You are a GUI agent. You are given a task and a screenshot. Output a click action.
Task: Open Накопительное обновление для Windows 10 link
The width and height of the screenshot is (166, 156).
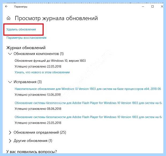(x=88, y=89)
